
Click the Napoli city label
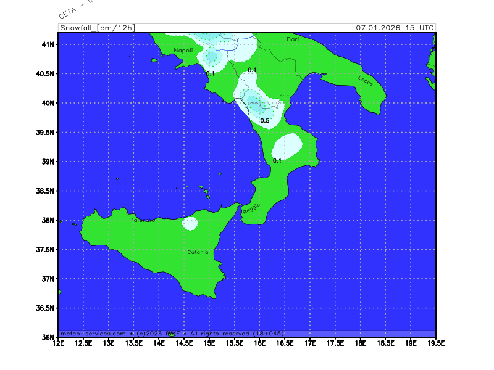point(183,50)
